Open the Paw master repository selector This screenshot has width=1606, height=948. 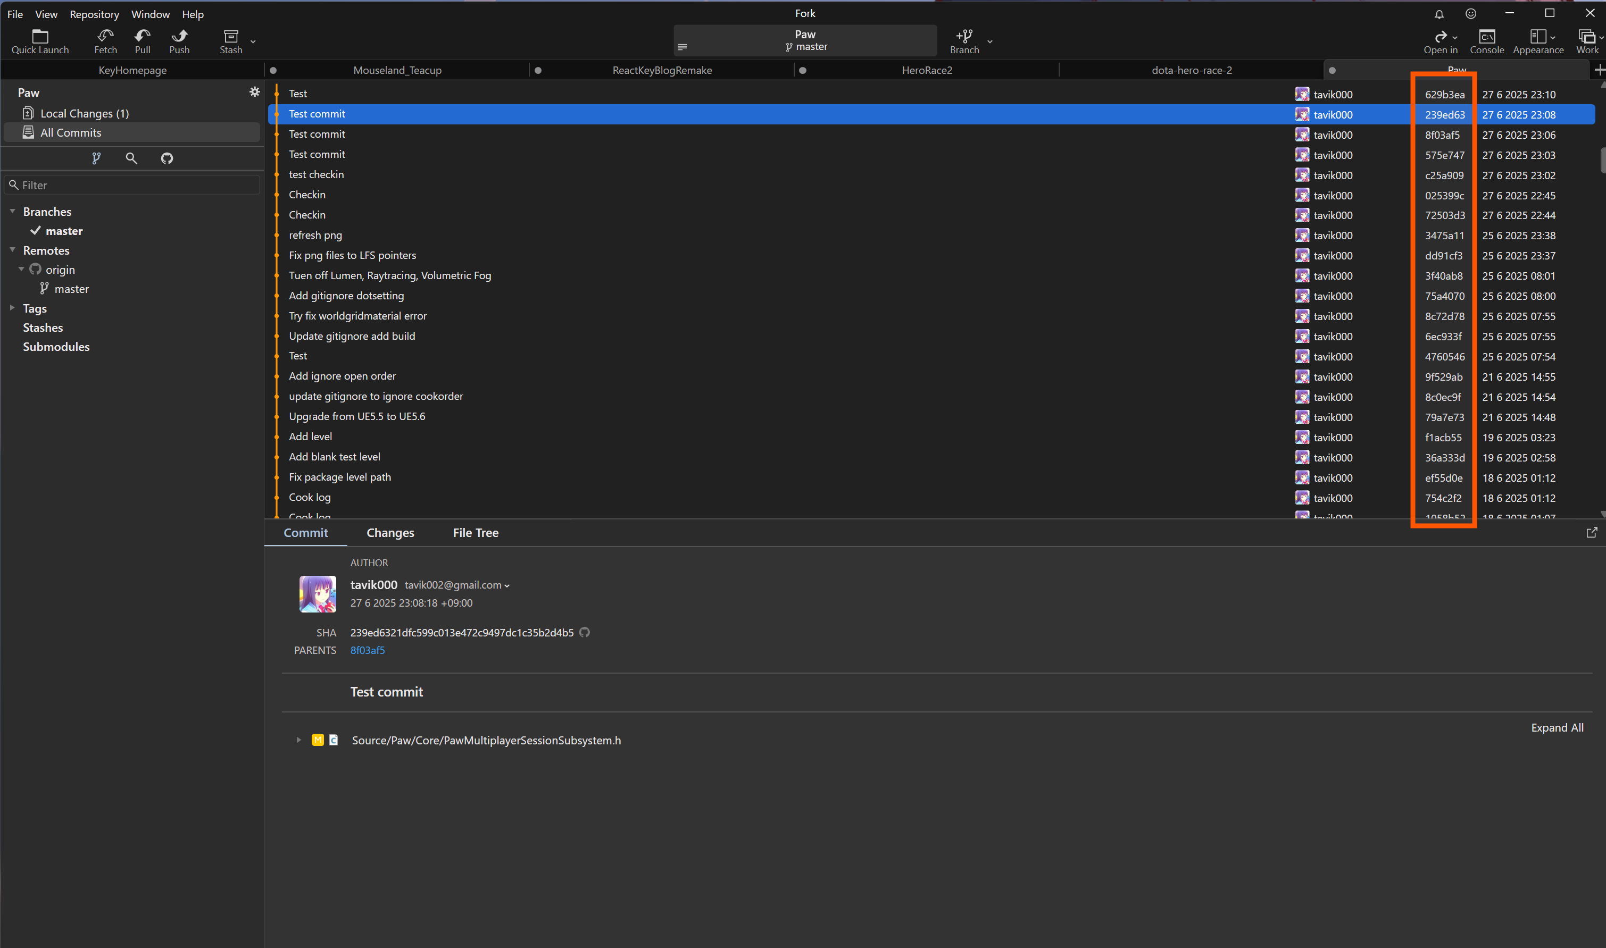click(805, 40)
